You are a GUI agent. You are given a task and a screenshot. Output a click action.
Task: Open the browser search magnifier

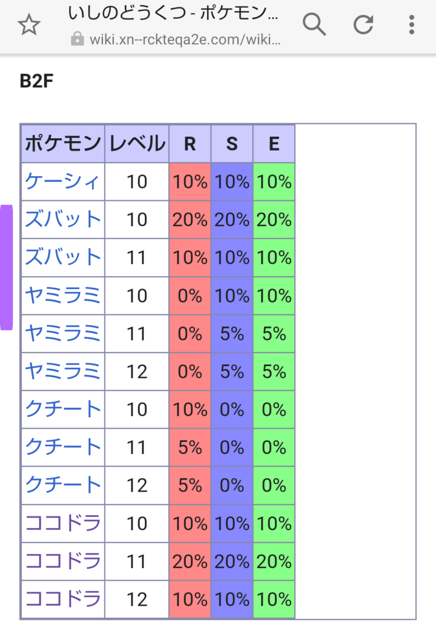314,25
